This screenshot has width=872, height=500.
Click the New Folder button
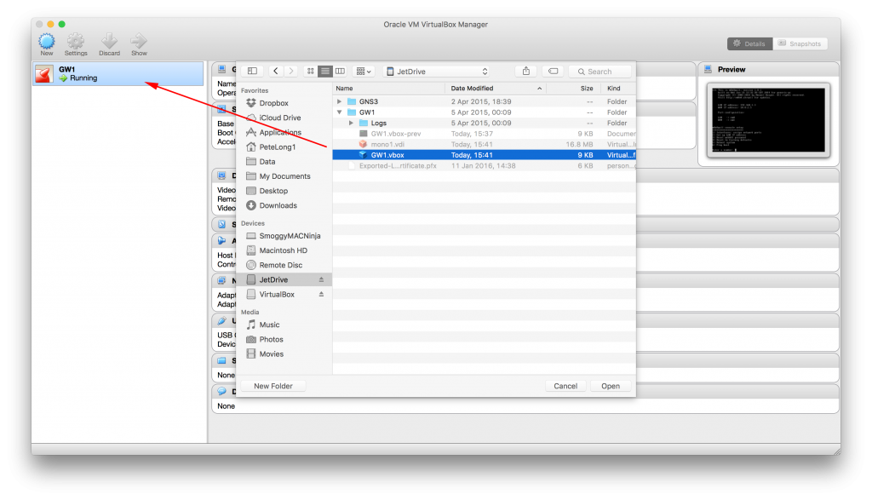click(272, 386)
